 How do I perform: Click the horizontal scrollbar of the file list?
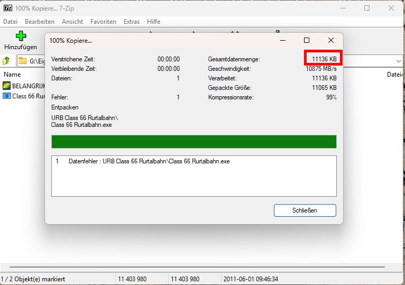click(x=201, y=268)
